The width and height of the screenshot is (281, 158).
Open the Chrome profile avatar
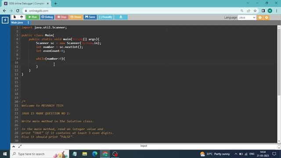[270, 11]
